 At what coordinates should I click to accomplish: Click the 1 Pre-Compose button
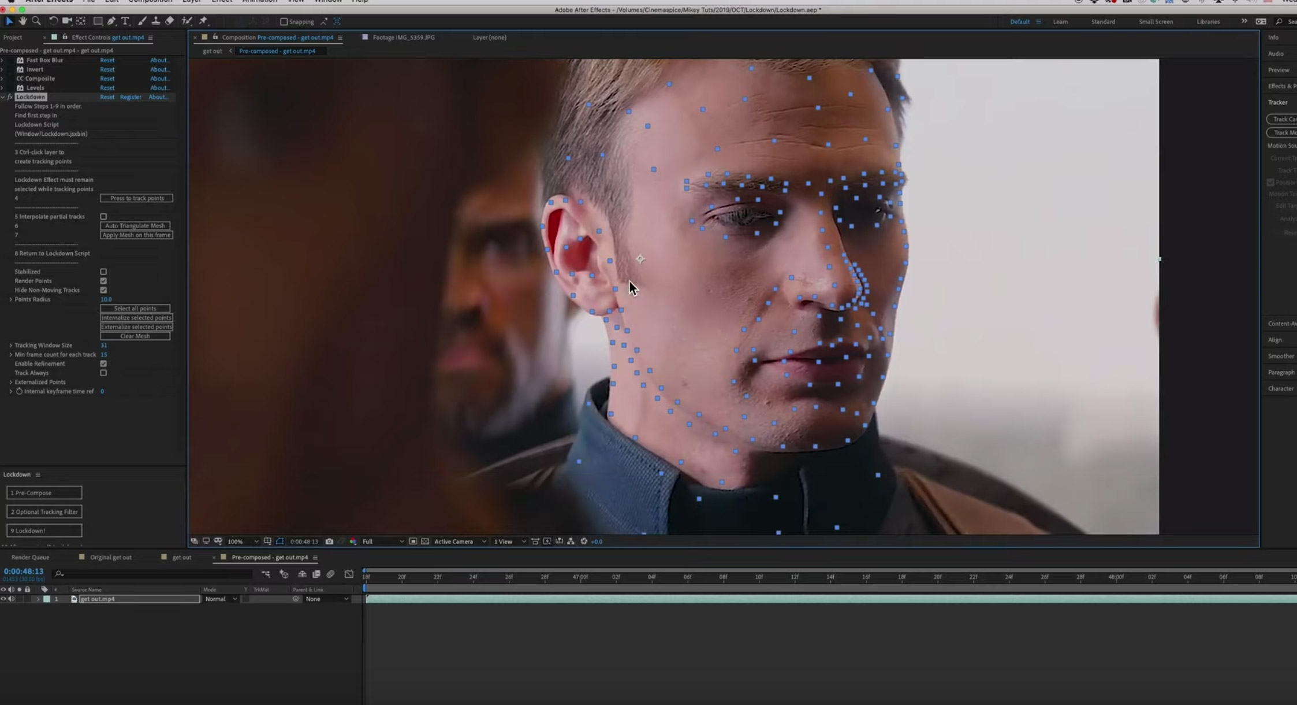click(x=44, y=493)
